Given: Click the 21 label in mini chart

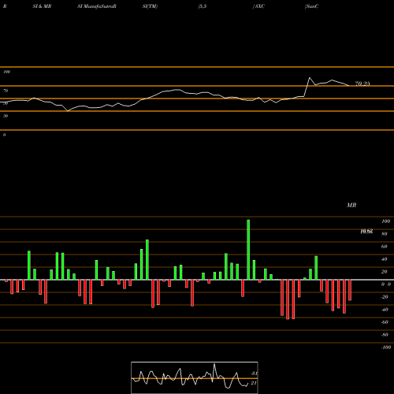Looking at the screenshot, I should [254, 383].
